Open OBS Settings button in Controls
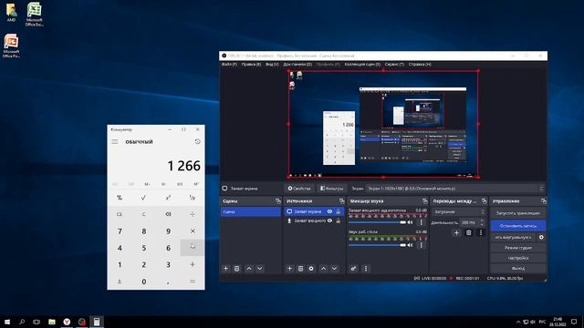The height and width of the screenshot is (328, 584). coord(517,258)
